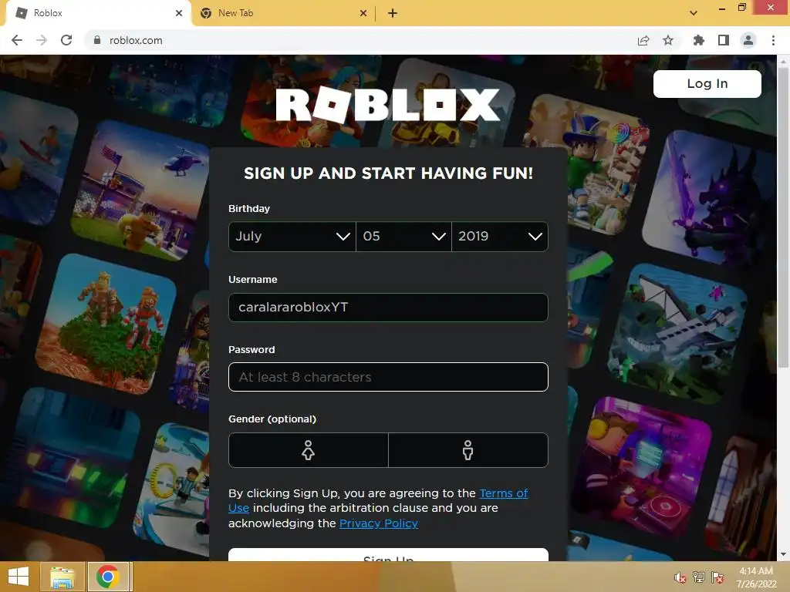Go back using the browser back arrow
The height and width of the screenshot is (592, 790).
[17, 40]
